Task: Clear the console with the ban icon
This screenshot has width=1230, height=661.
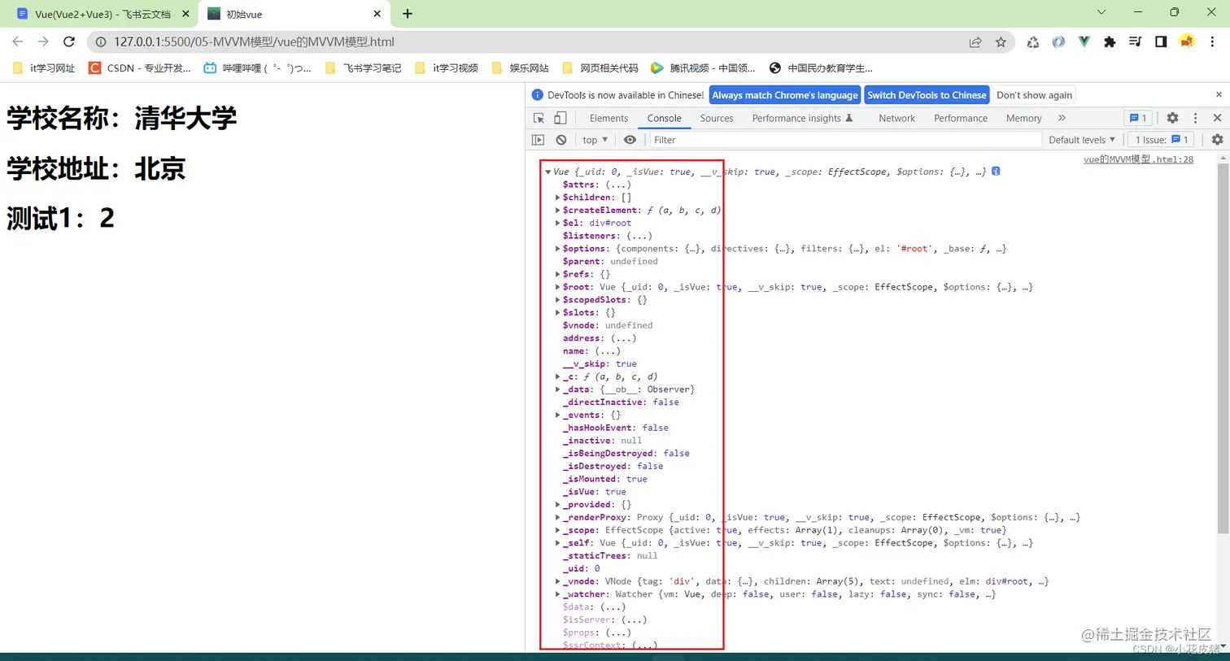Action: click(x=561, y=140)
